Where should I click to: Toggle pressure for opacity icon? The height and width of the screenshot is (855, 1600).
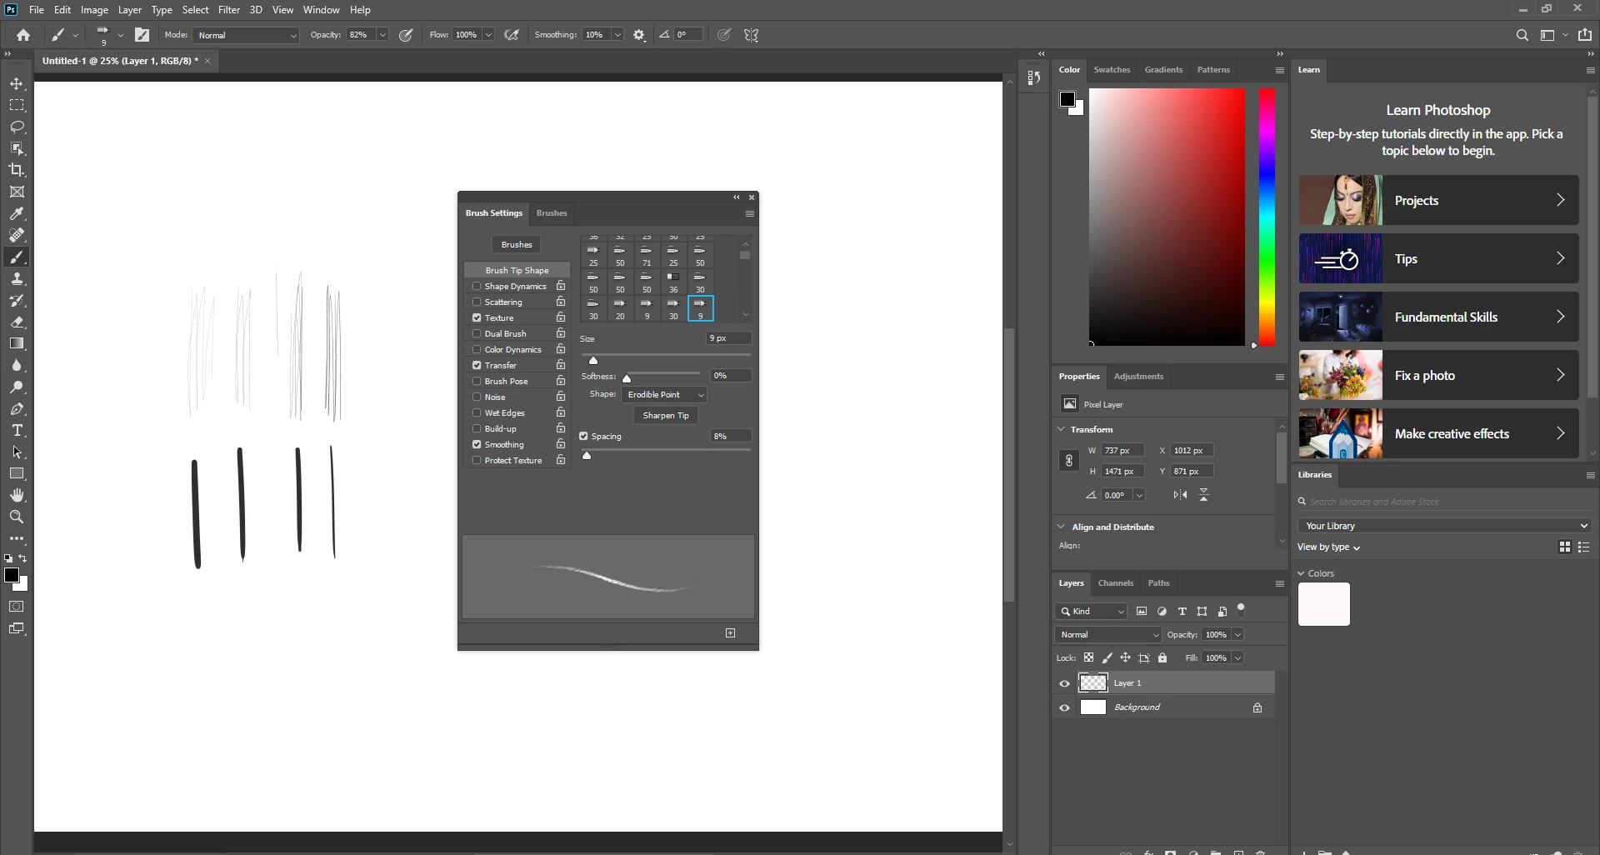click(406, 35)
